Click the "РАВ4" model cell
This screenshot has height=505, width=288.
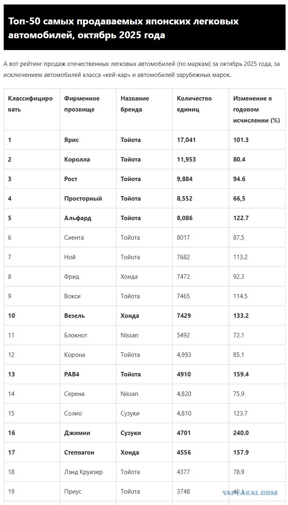71,374
